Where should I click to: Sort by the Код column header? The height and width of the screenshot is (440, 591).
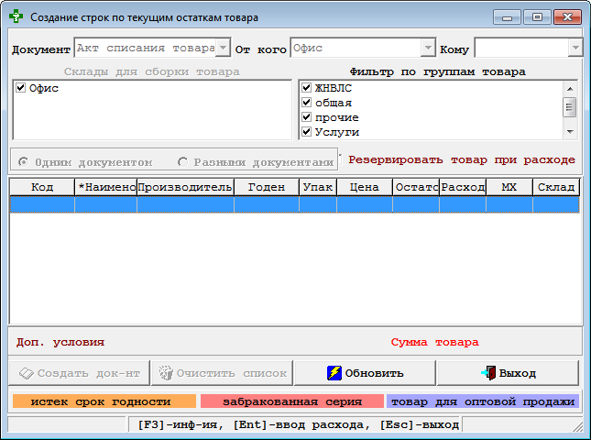(42, 187)
